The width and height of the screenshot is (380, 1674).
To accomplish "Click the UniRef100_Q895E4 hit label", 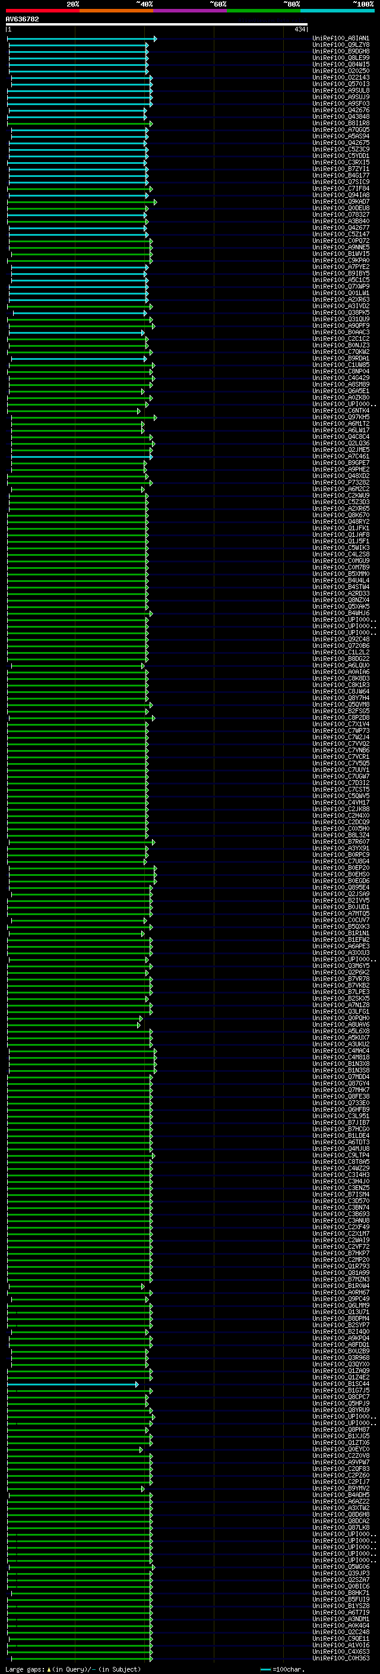I will (x=340, y=887).
